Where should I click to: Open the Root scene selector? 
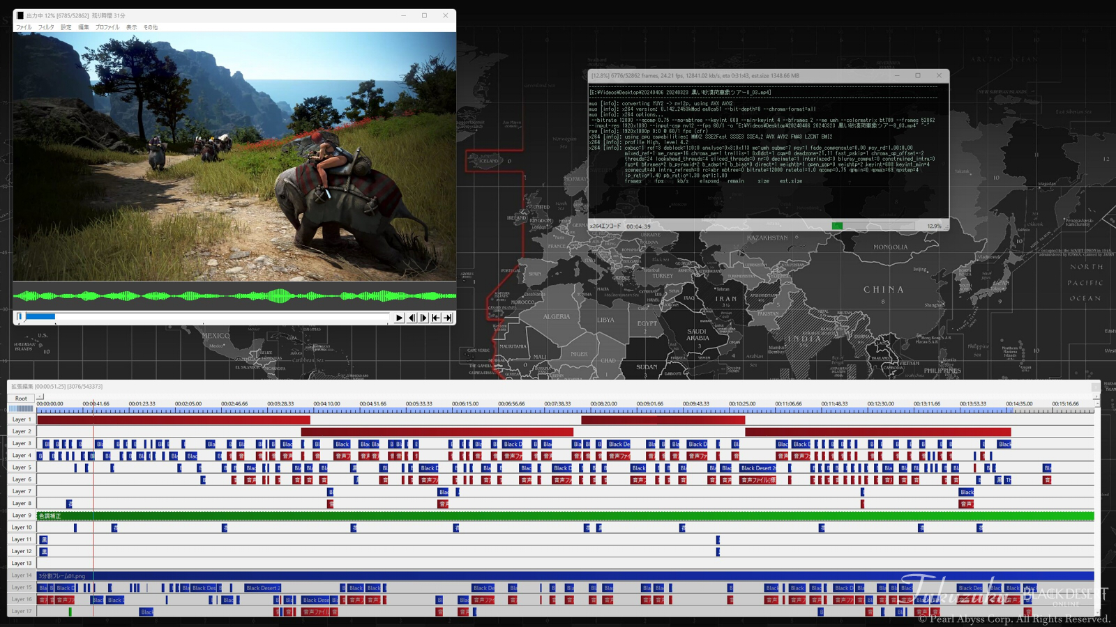(21, 398)
